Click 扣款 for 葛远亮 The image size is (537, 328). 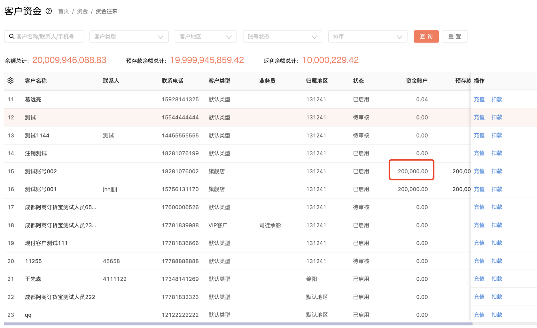coord(497,99)
